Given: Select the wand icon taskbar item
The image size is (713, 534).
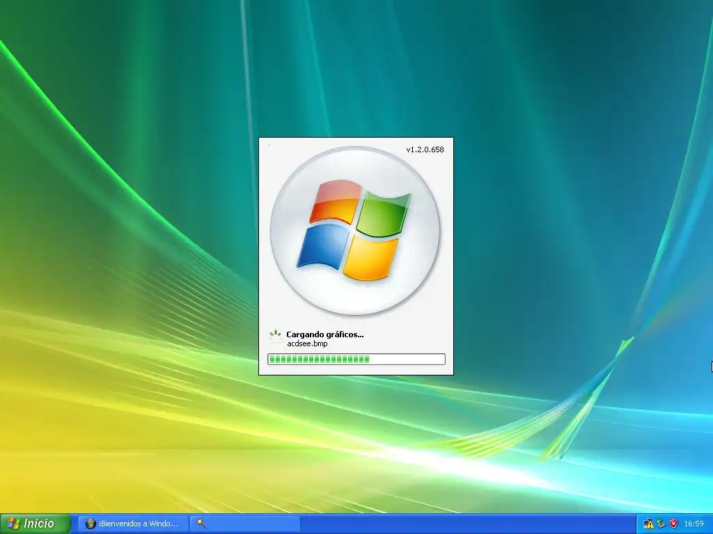Looking at the screenshot, I should click(244, 524).
